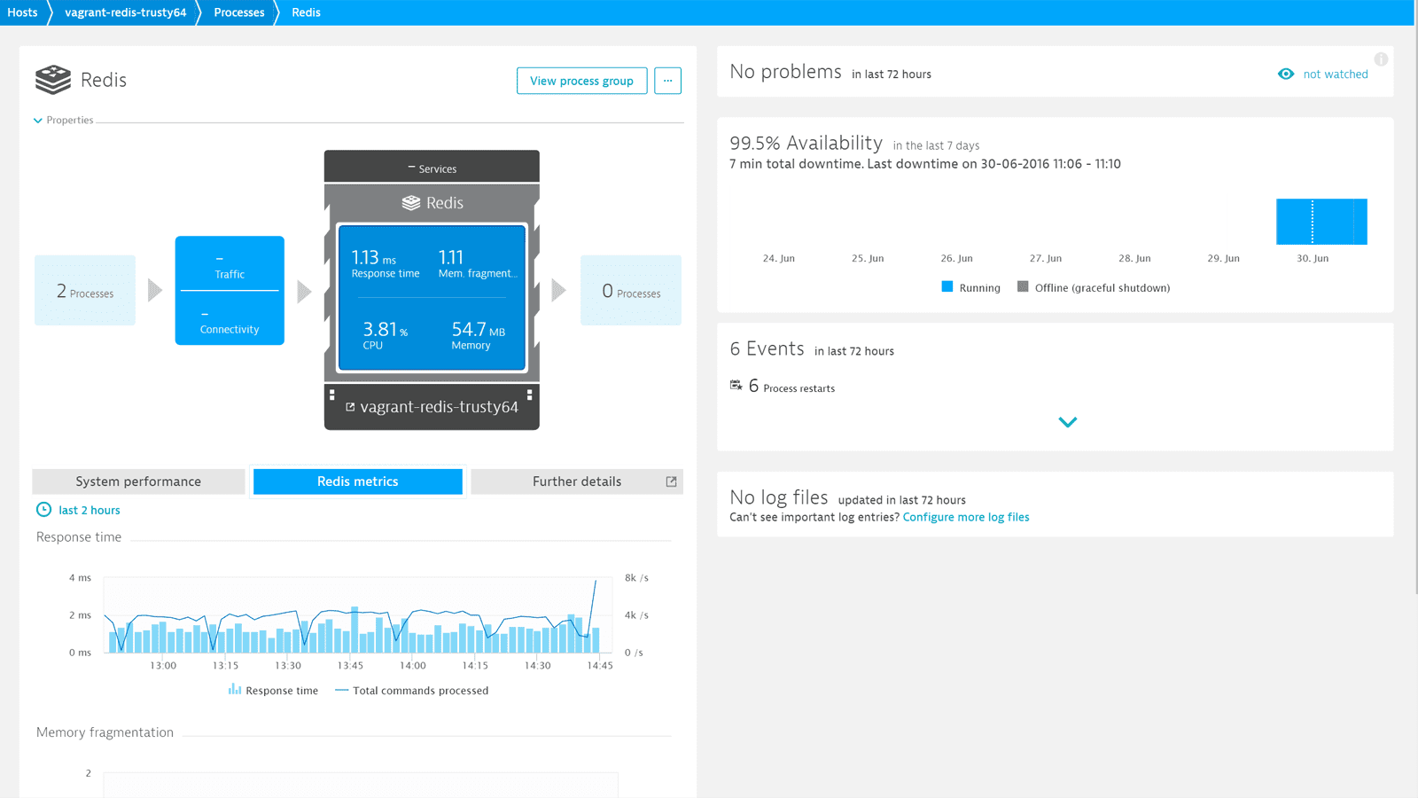The height and width of the screenshot is (798, 1418).
Task: Select the Connectivity section of the network tile
Action: tap(230, 319)
